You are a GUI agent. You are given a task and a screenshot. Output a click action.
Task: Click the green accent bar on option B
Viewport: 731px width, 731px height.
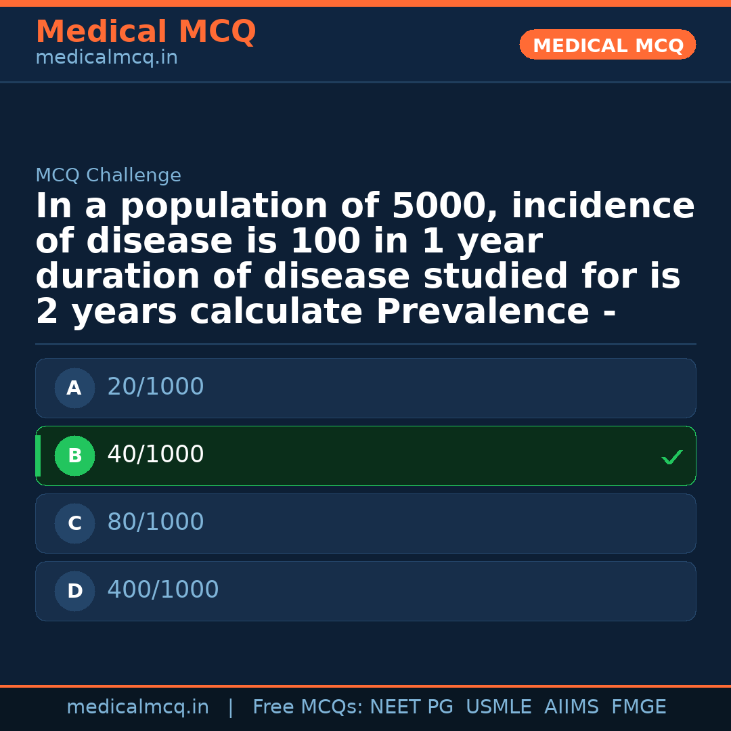[38, 456]
